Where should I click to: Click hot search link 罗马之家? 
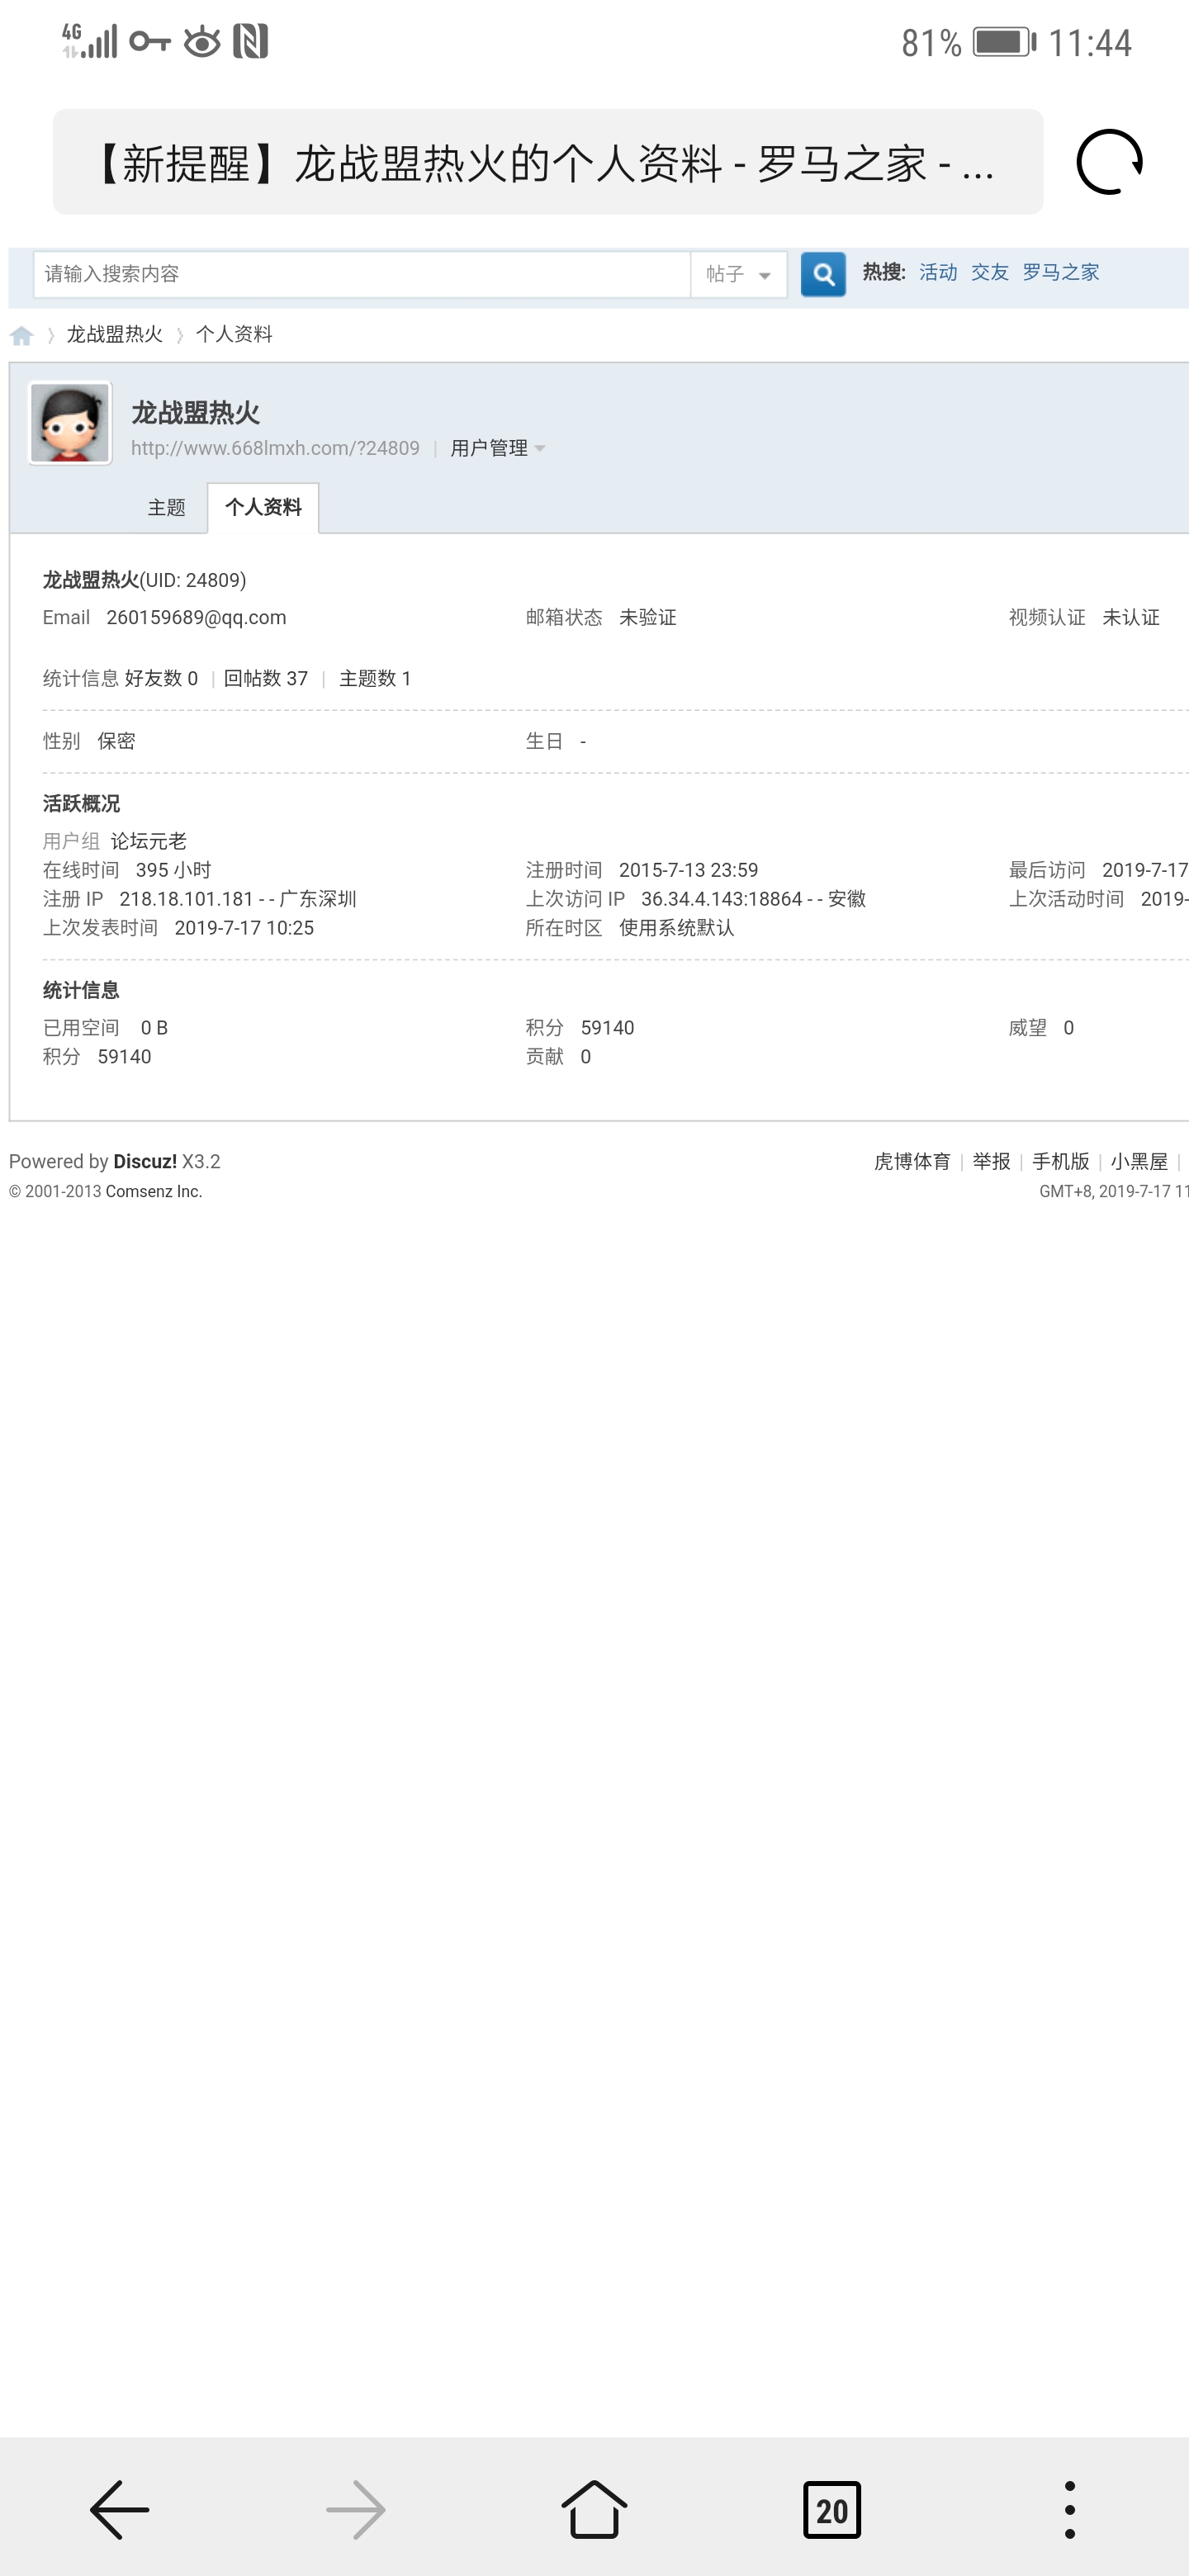click(x=1061, y=272)
